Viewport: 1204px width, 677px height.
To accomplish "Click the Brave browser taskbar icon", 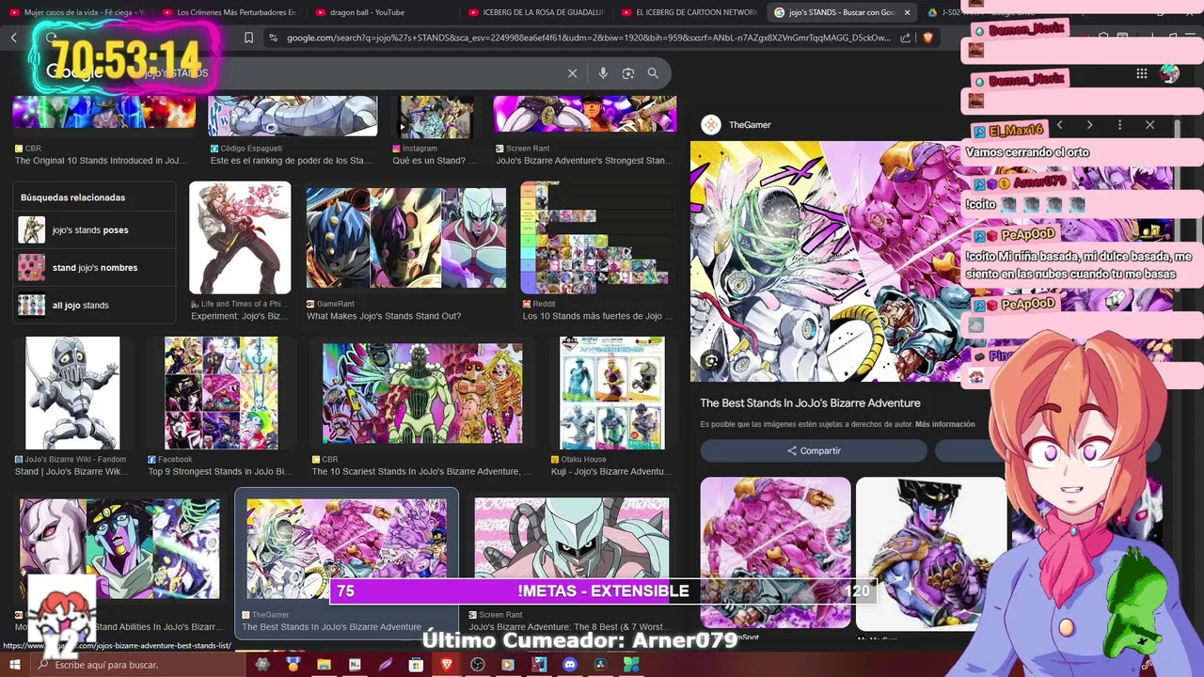I will (447, 665).
